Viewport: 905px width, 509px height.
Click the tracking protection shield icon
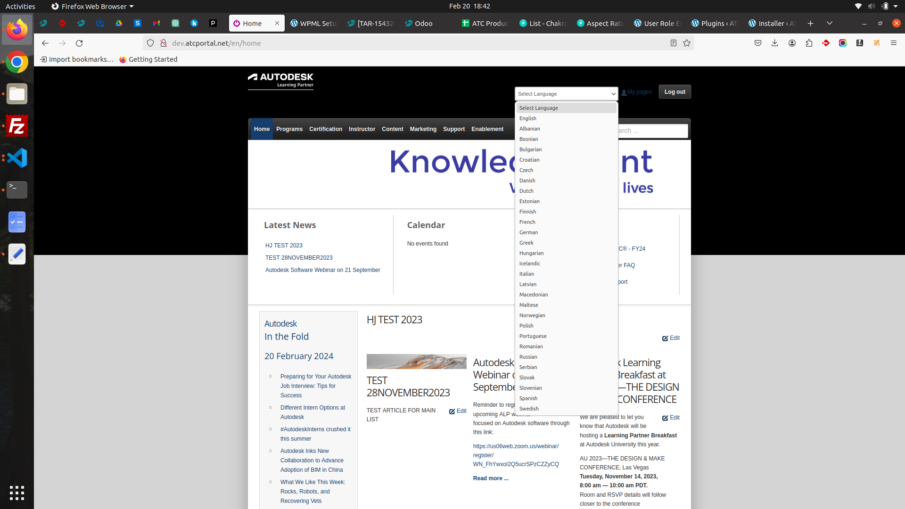150,43
